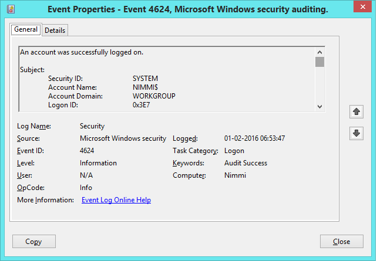The height and width of the screenshot is (261, 377).
Task: Click the Task Category value Logon
Action: (234, 151)
